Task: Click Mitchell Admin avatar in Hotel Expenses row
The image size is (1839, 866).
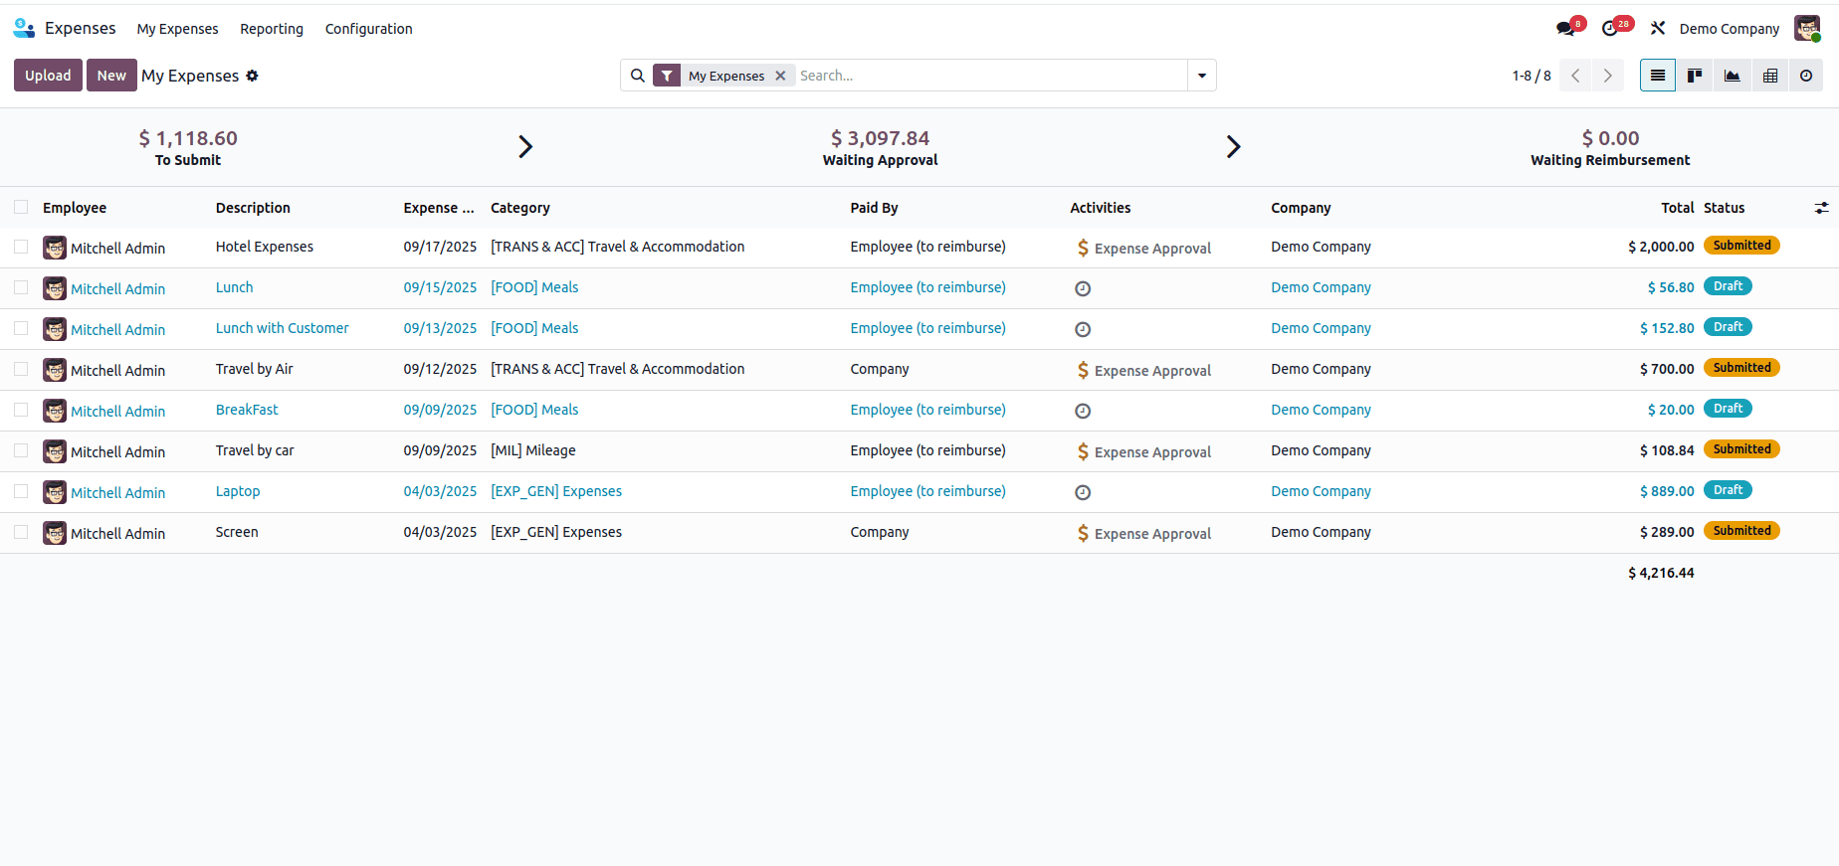Action: [55, 248]
